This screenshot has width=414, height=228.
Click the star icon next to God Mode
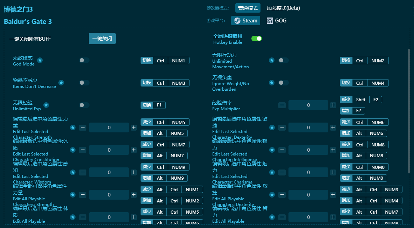coord(40,60)
